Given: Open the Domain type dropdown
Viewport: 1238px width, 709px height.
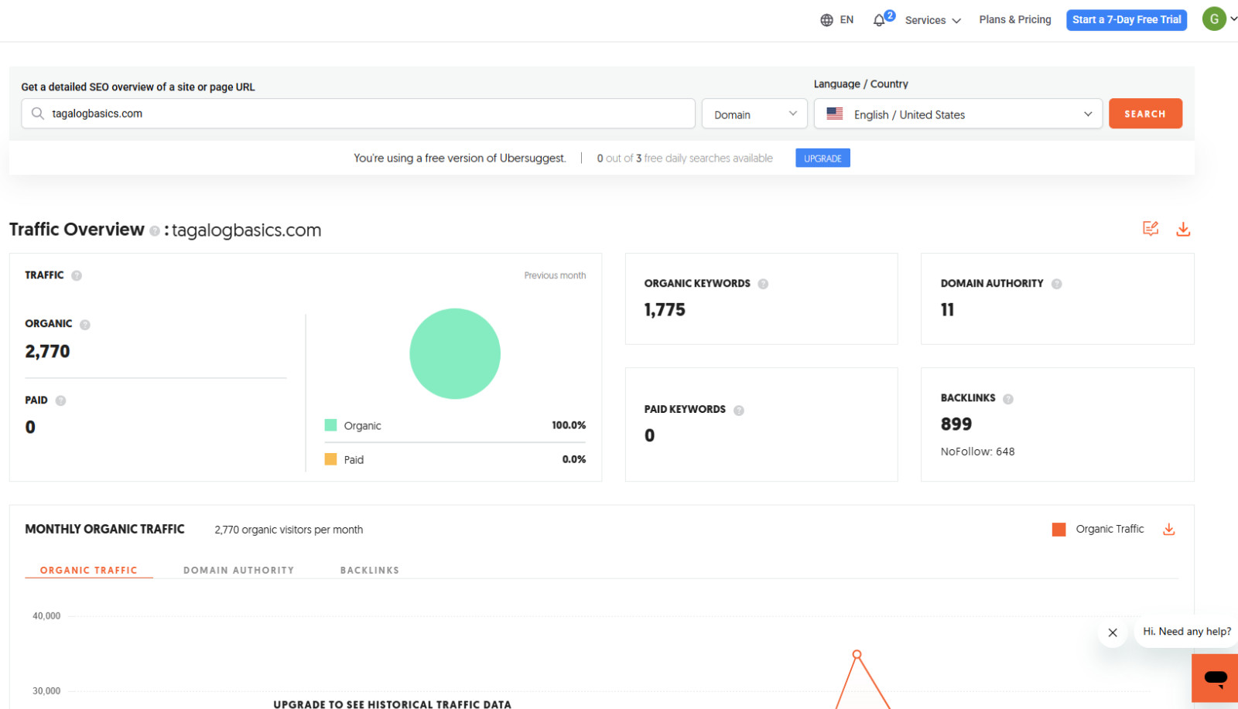Looking at the screenshot, I should pyautogui.click(x=754, y=114).
